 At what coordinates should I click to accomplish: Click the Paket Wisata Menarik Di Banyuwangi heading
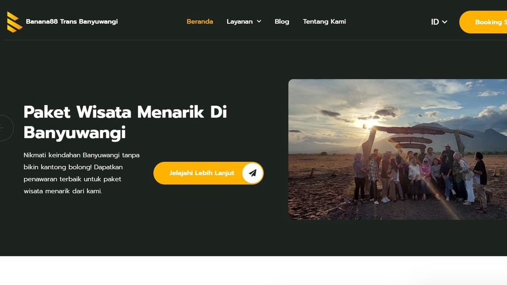click(126, 122)
